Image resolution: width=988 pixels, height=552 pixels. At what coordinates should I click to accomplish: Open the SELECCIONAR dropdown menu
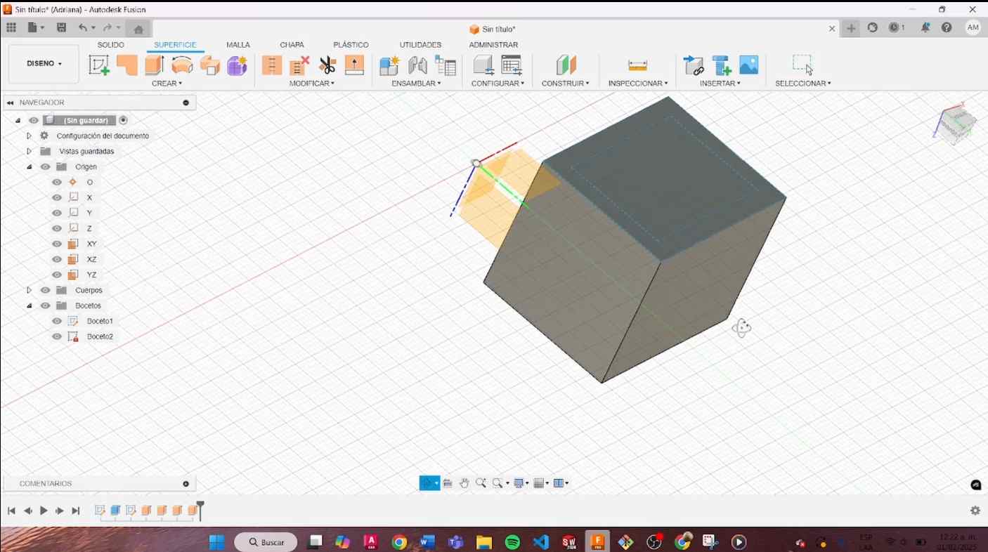tap(803, 84)
